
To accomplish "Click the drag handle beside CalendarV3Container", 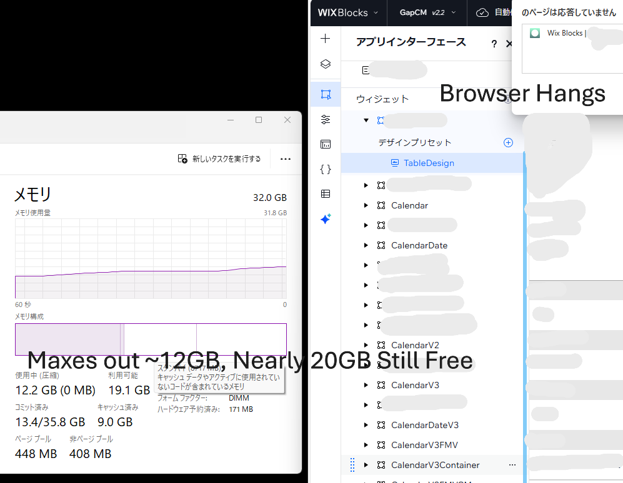I will 352,465.
